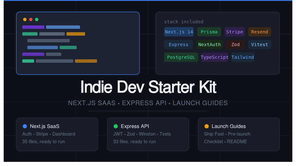
Task: Open the Launch Guides card heading
Action: (x=229, y=126)
